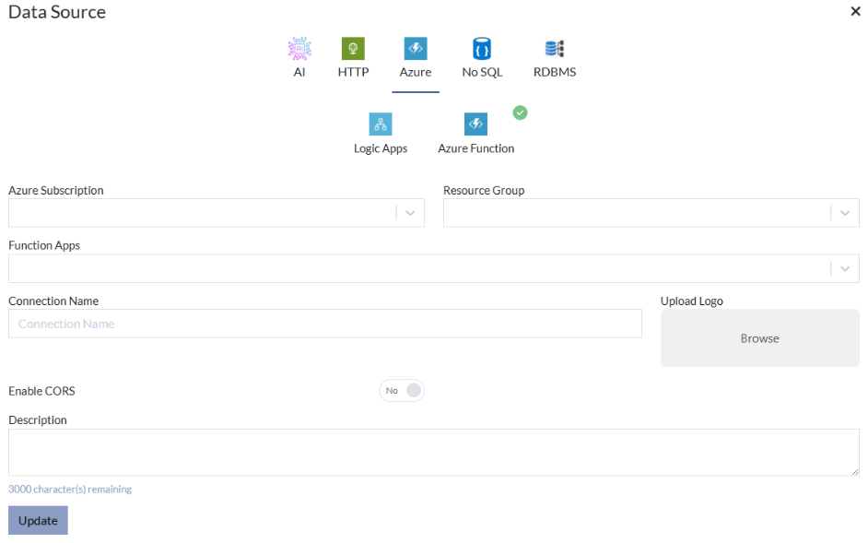Grab the Description textarea resize handle
This screenshot has width=868, height=543.
pyautogui.click(x=855, y=471)
